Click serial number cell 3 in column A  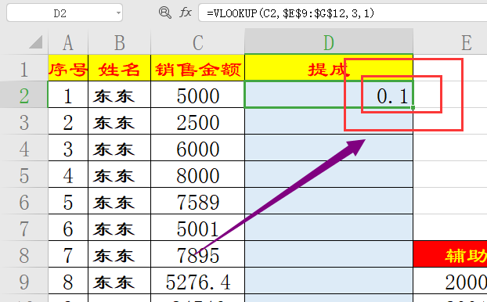[x=68, y=148]
